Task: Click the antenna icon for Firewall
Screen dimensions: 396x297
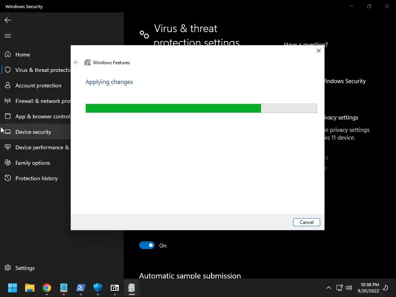Action: (8, 101)
